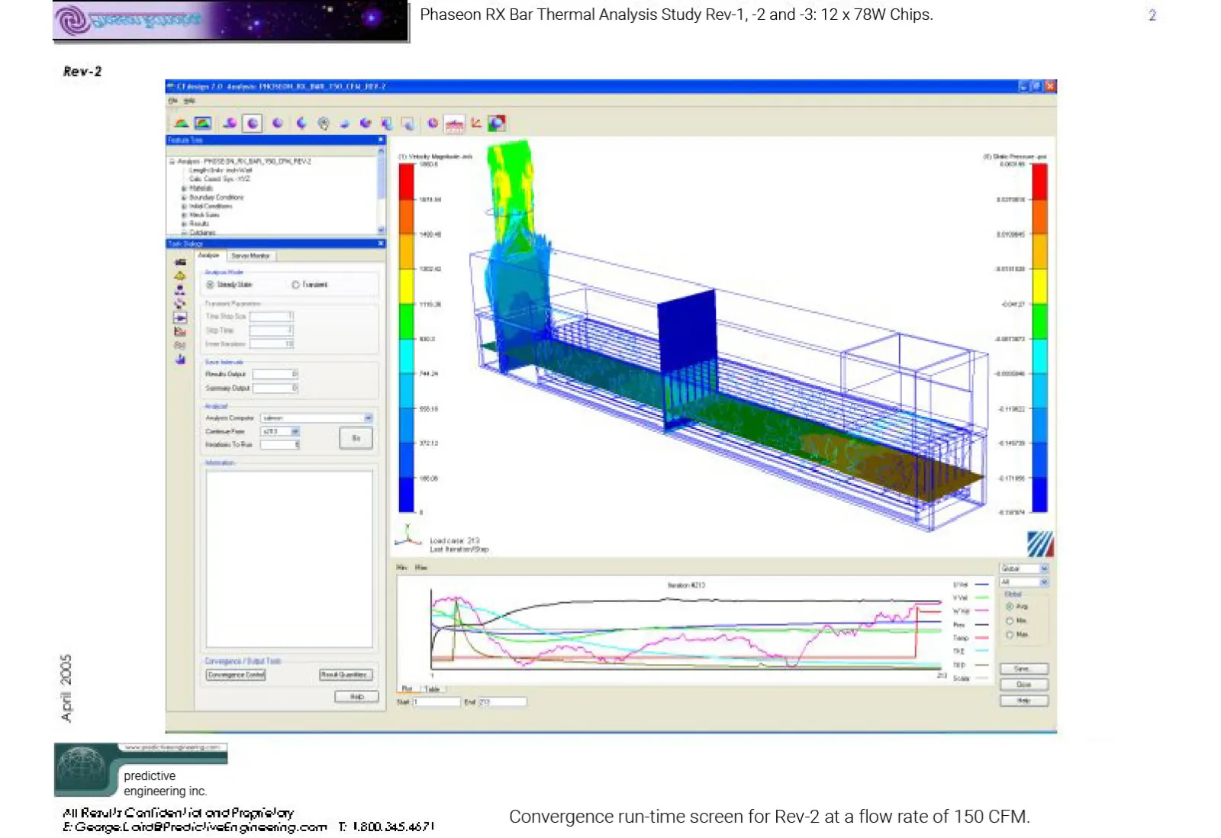The width and height of the screenshot is (1221, 838).
Task: Click the yellow triangle icon in task sidebar
Action: (x=180, y=276)
